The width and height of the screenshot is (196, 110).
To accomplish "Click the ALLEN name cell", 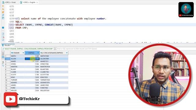I will click(17, 59).
